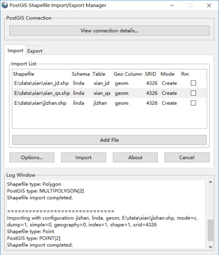Viewport: 219px width, 255px height.
Task: Tick the Rm checkbox for xian_qx.shp
Action: click(193, 93)
